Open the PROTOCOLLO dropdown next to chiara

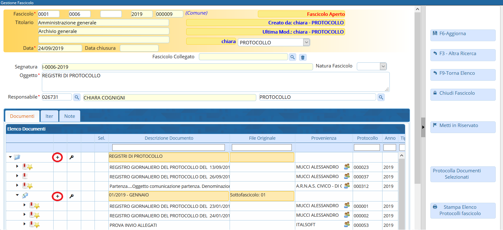[306, 42]
